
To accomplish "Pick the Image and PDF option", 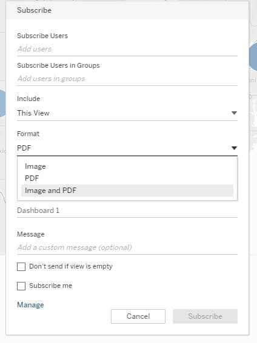I will point(127,191).
